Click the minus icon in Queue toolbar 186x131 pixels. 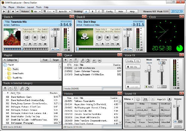click(x=71, y=60)
